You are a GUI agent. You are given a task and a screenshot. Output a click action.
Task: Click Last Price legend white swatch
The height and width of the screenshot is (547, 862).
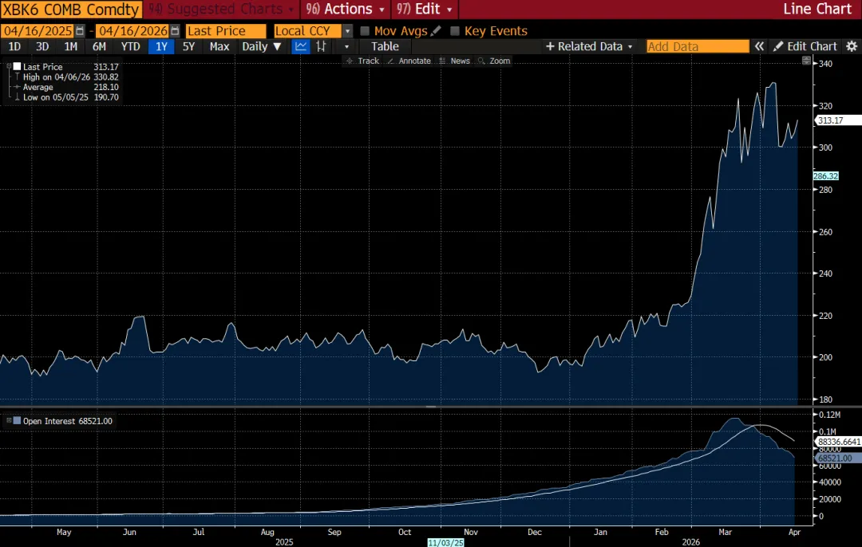click(x=17, y=66)
